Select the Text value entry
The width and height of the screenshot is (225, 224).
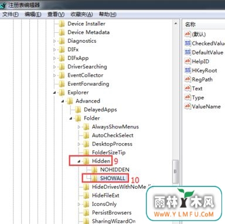pyautogui.click(x=197, y=89)
